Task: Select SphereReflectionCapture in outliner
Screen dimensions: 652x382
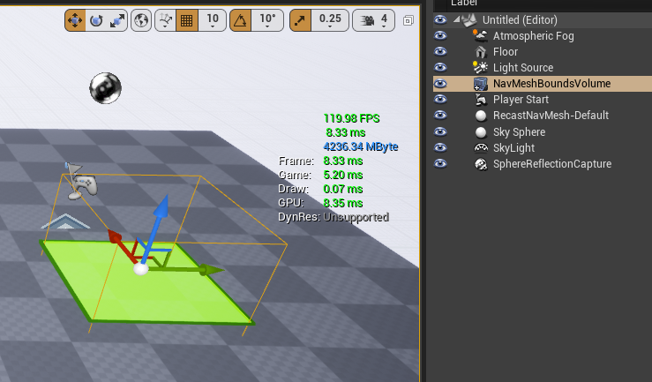Action: [x=552, y=164]
